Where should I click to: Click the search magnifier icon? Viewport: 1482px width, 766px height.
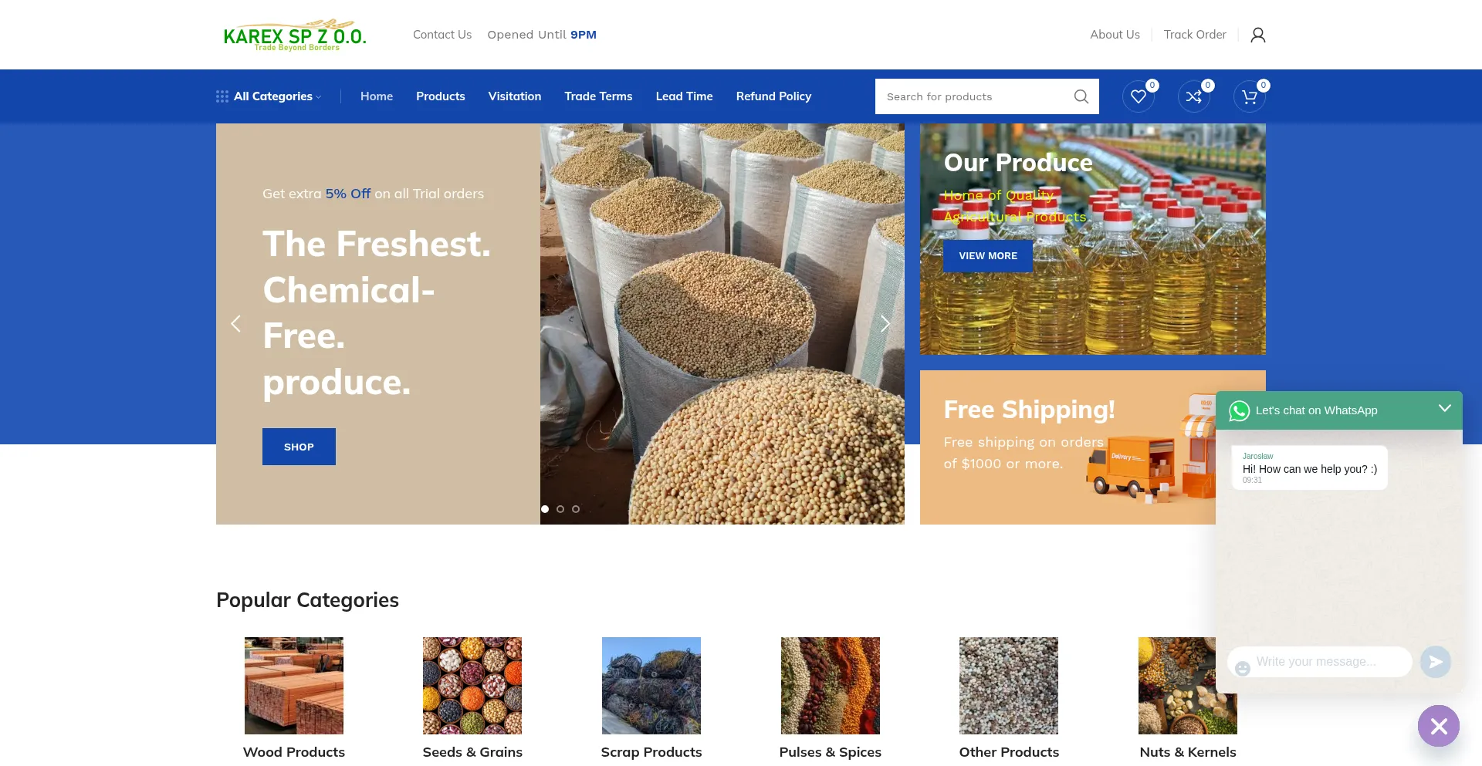tap(1081, 96)
